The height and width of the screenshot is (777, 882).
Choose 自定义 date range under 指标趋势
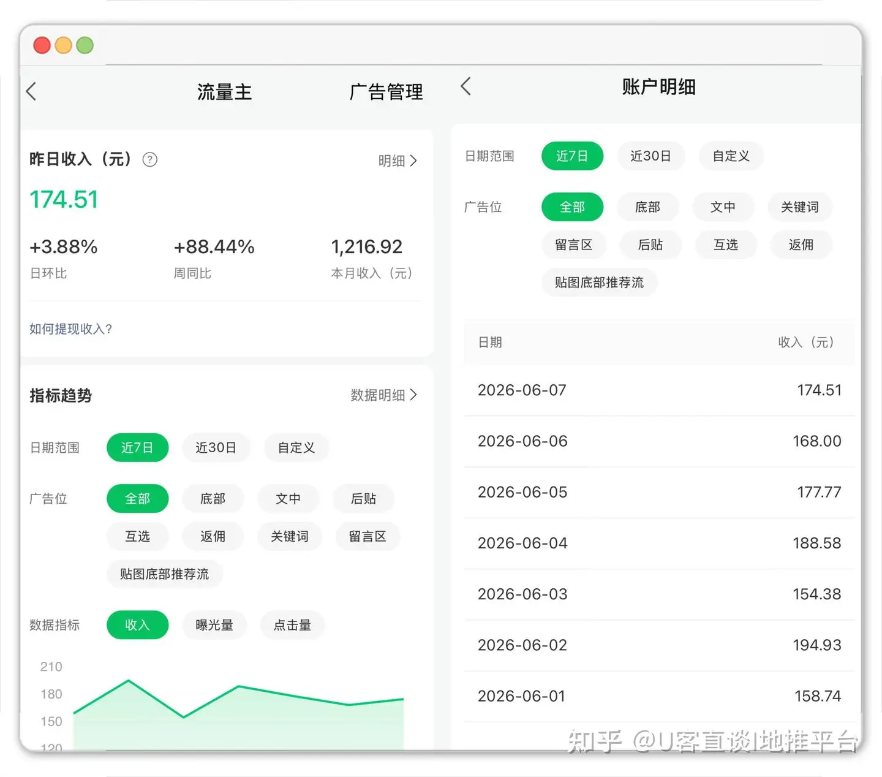pyautogui.click(x=296, y=448)
